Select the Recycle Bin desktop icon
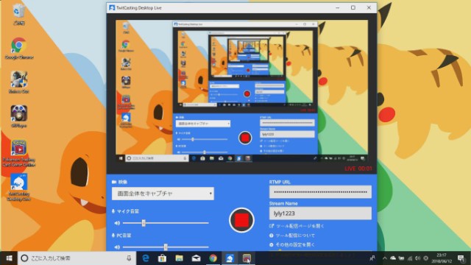Viewport: 471px width, 265px height. coord(18,15)
